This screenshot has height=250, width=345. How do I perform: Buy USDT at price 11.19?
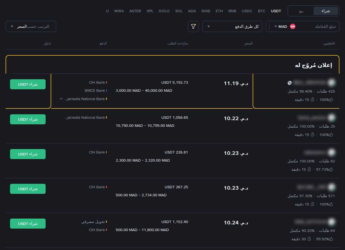[28, 84]
